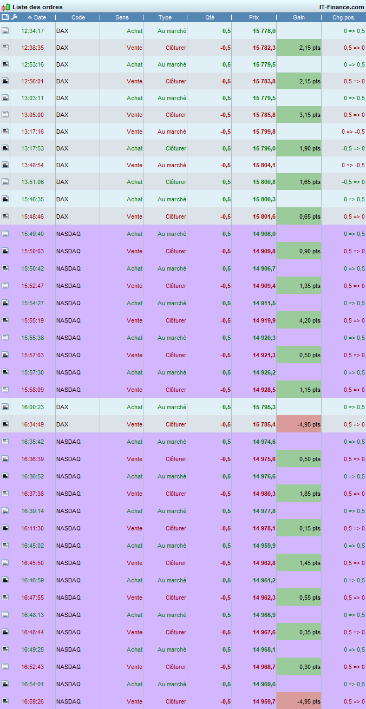Image resolution: width=366 pixels, height=709 pixels.
Task: Select the 4,20 pts gain cell
Action: tap(299, 320)
